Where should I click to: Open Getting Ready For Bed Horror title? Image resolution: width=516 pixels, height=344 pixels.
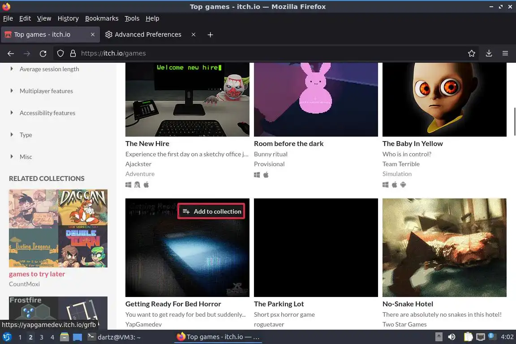[173, 304]
